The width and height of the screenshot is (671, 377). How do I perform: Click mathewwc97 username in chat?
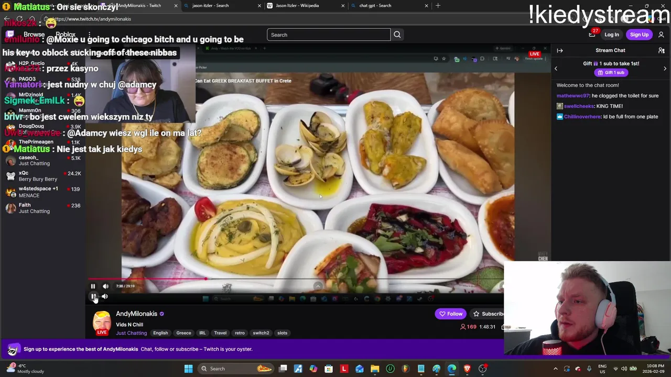click(572, 96)
